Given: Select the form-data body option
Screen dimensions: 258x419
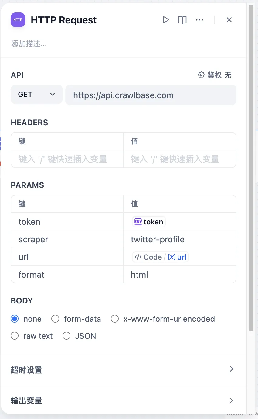Looking at the screenshot, I should pos(55,319).
